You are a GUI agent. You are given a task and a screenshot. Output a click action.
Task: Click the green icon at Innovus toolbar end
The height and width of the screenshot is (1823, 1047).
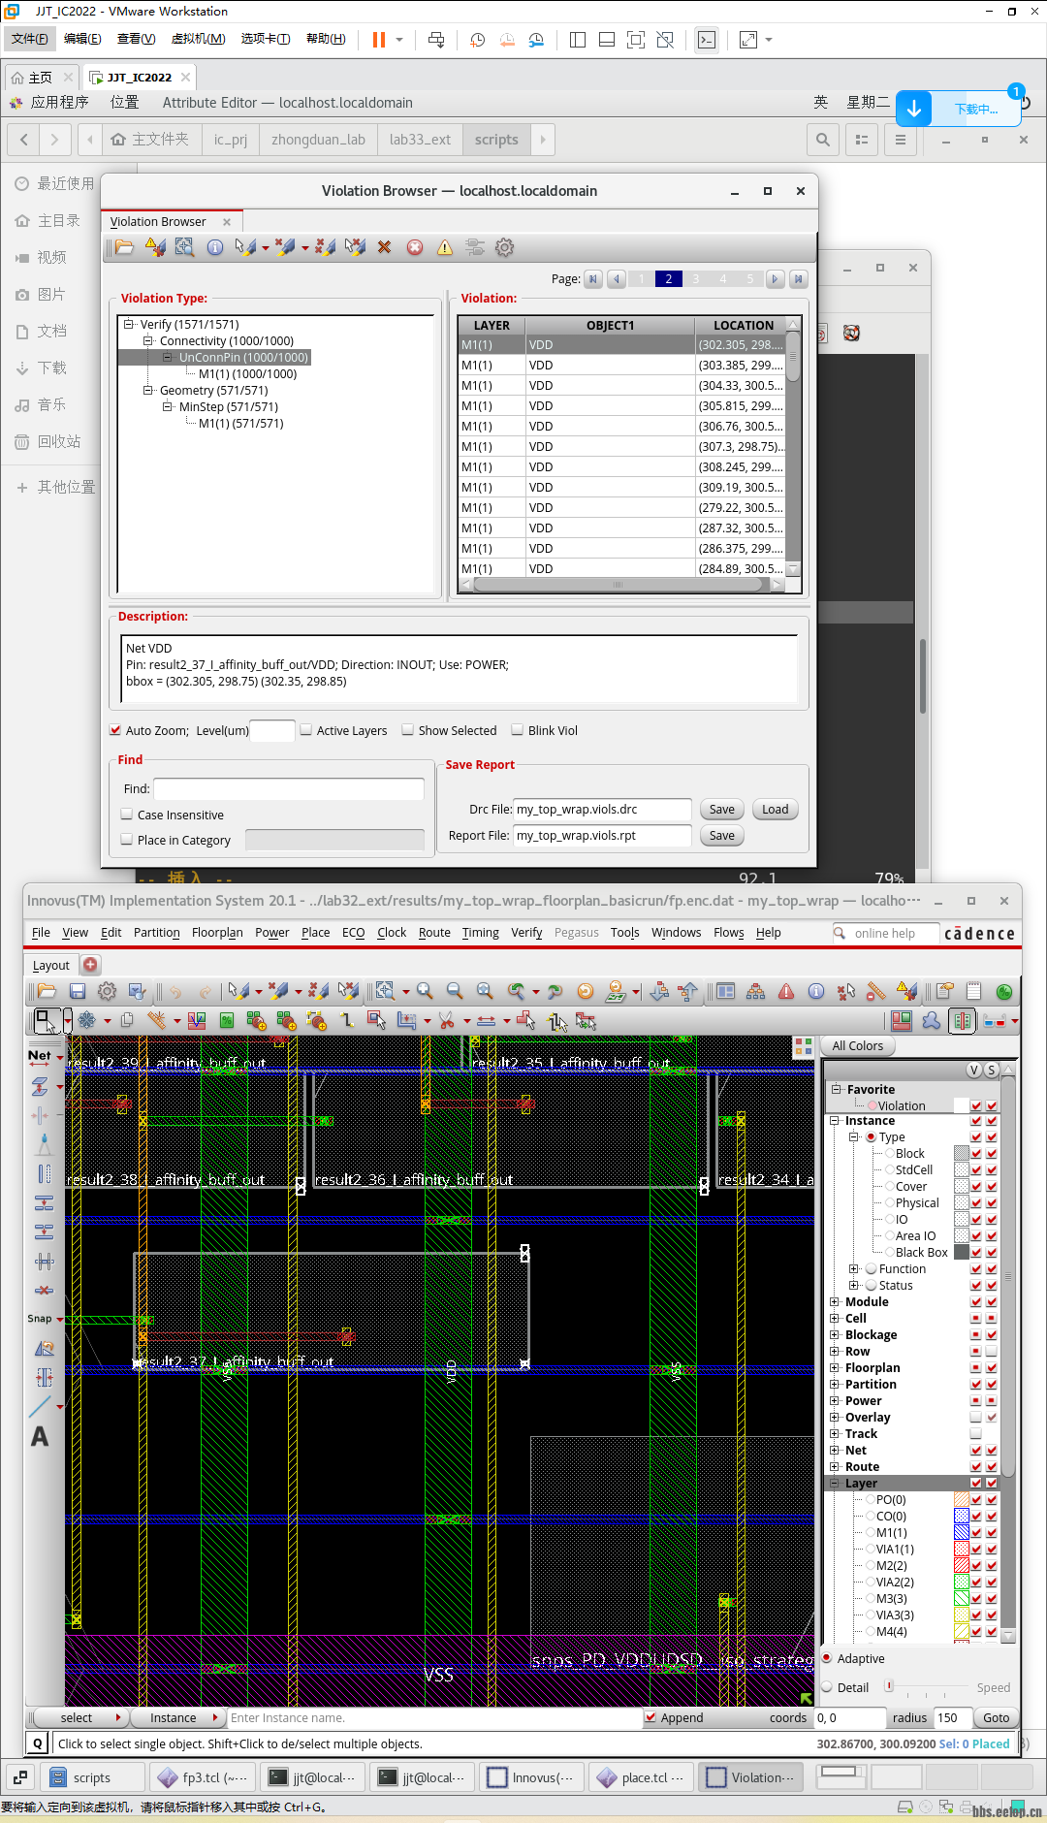click(x=1004, y=991)
